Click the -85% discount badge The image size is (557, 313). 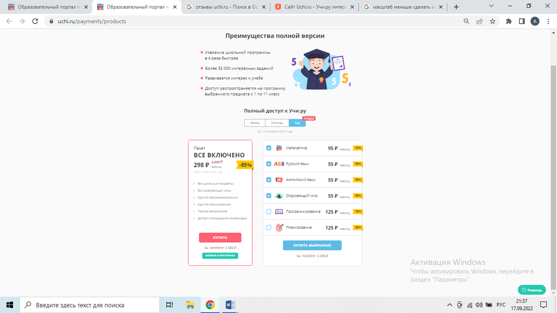pyautogui.click(x=245, y=165)
